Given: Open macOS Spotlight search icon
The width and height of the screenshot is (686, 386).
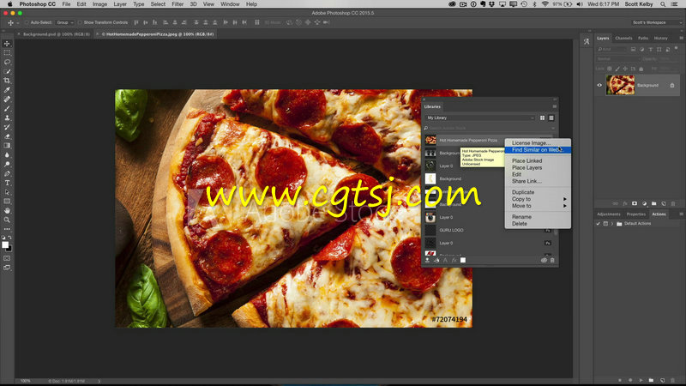Looking at the screenshot, I should [x=663, y=4].
